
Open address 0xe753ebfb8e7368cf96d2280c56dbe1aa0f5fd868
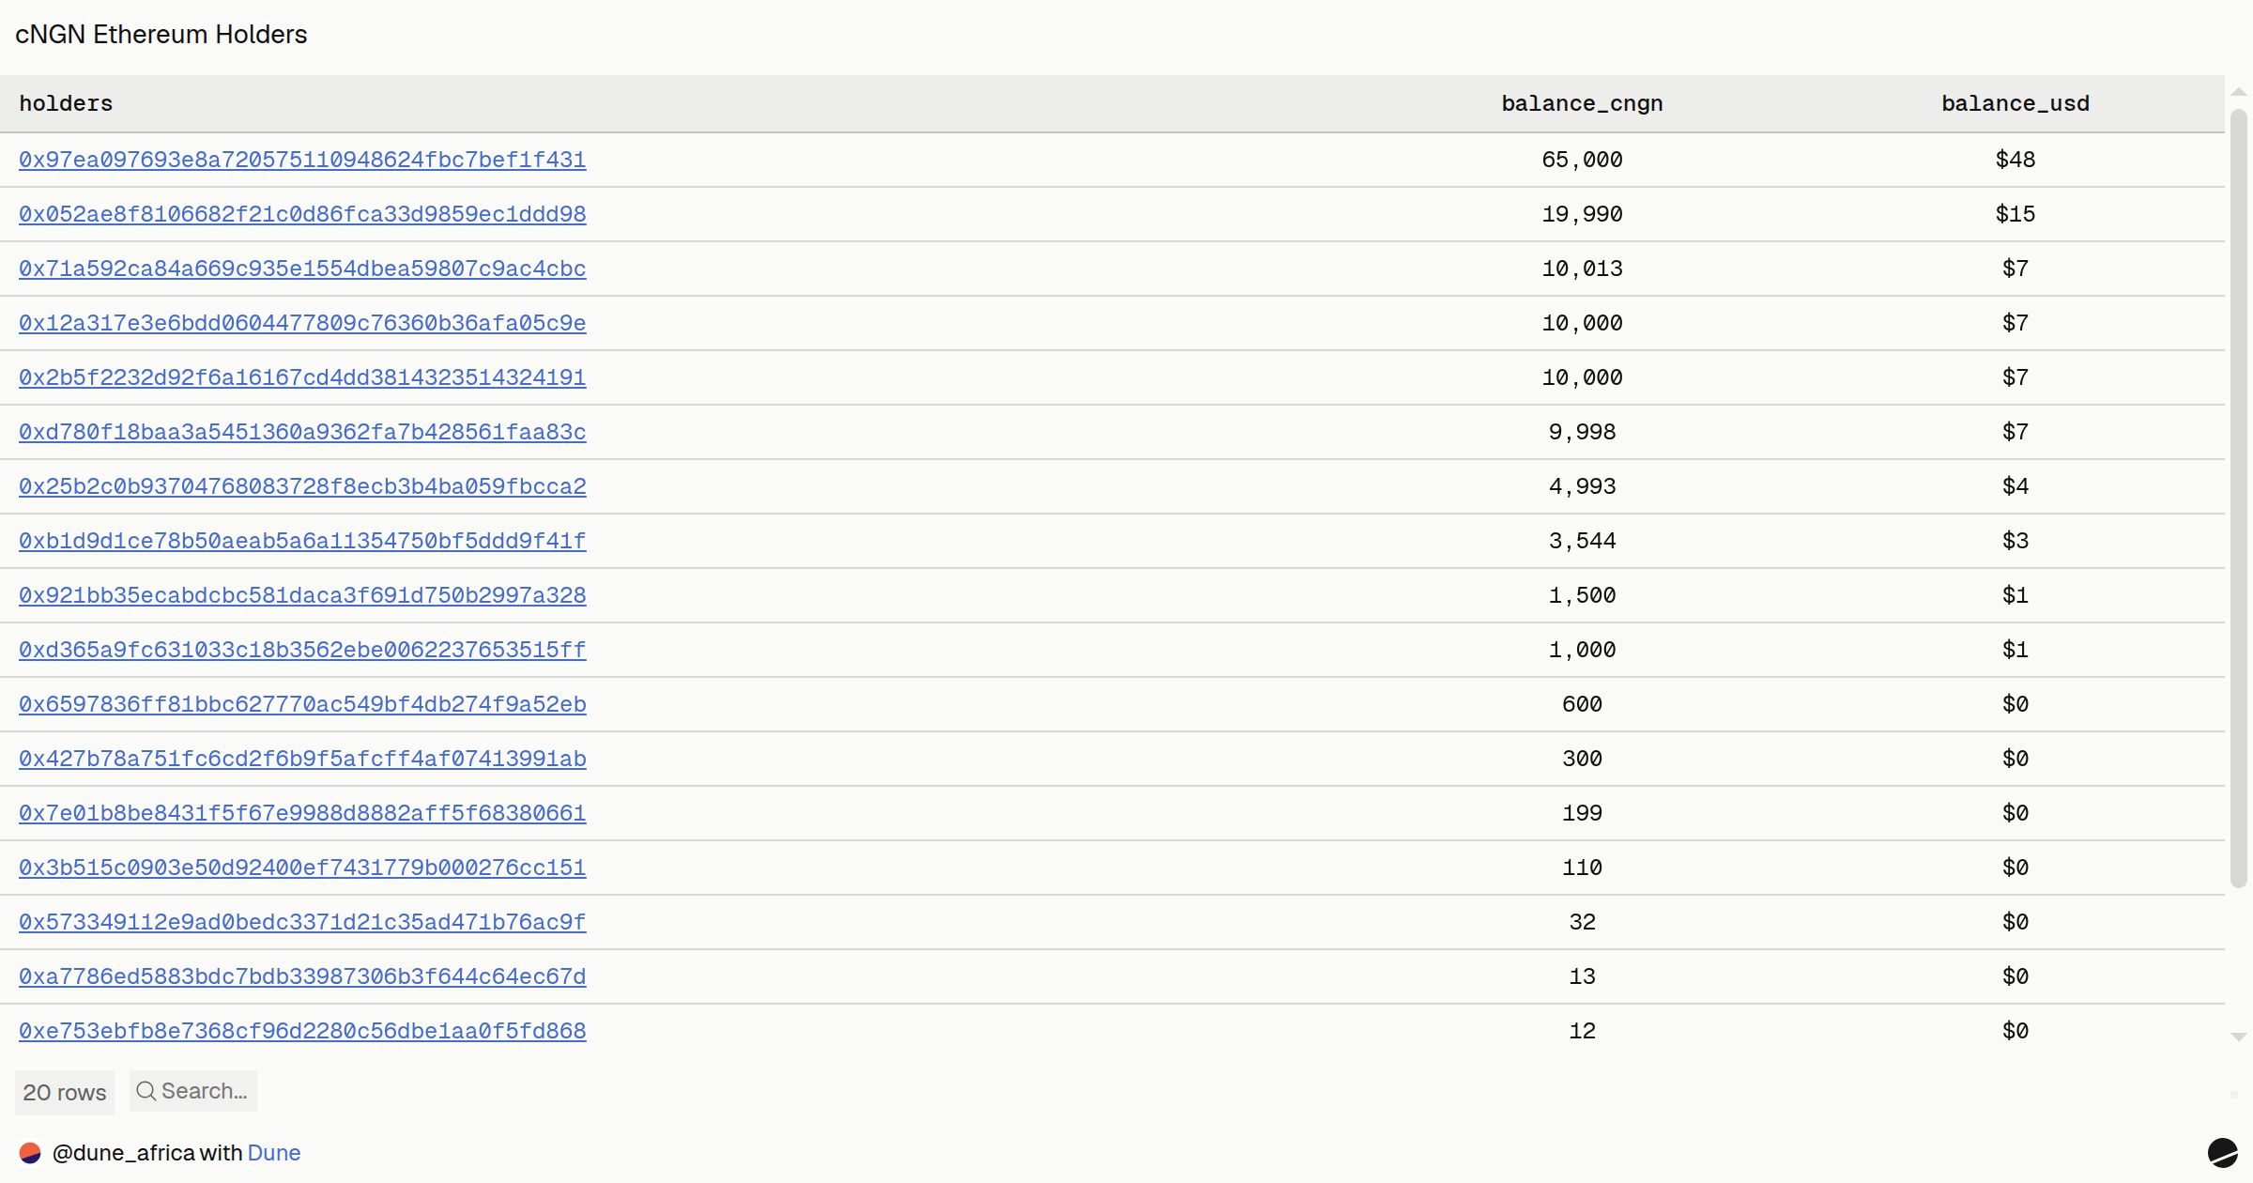tap(302, 1031)
